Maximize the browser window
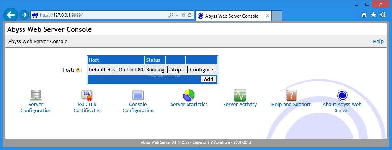Viewport: 392px width, 150px height. [x=367, y=4]
